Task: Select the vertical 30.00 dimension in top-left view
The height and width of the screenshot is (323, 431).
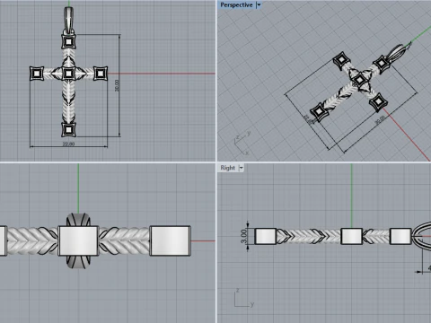Action: pos(117,85)
